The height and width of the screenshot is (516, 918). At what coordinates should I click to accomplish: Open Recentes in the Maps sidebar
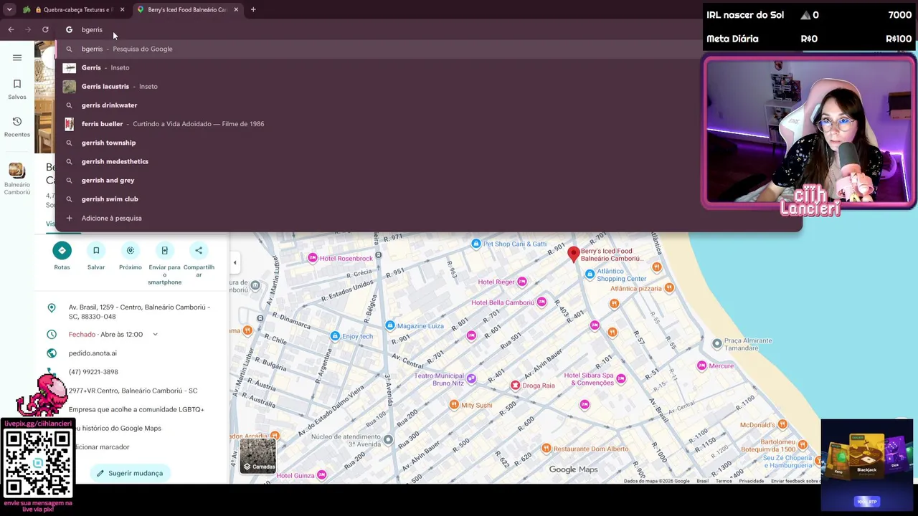17,127
